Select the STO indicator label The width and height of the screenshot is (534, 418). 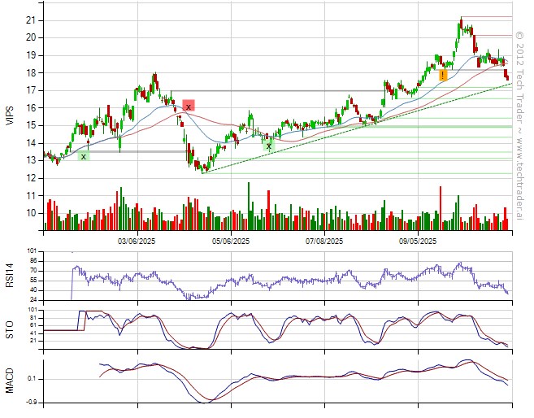tap(11, 329)
